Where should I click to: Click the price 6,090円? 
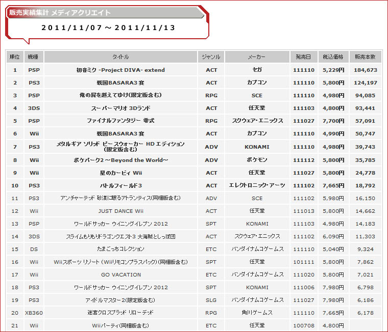[333, 236]
